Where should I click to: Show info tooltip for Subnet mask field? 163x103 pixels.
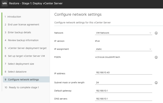(x=156, y=83)
